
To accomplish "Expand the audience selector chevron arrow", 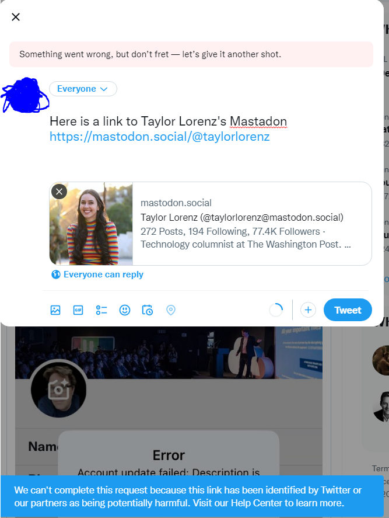I will pos(104,89).
